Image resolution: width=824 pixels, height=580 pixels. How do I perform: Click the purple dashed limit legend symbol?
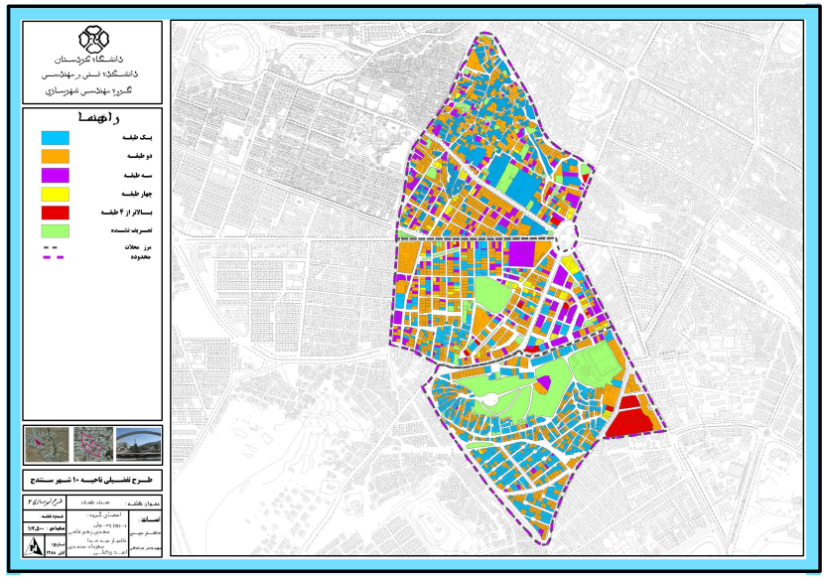tap(54, 258)
